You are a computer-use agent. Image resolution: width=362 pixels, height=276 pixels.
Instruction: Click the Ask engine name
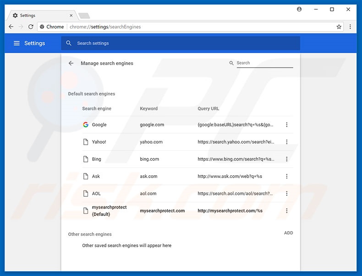pyautogui.click(x=96, y=176)
